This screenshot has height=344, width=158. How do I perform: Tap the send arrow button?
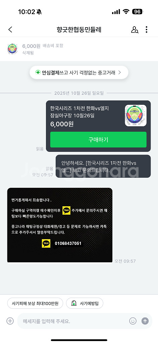[145, 321]
